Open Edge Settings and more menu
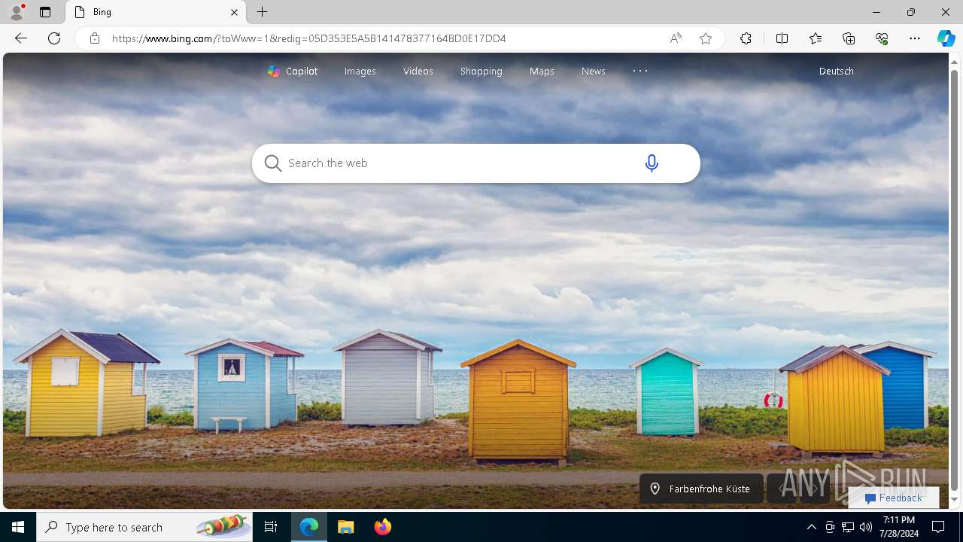 pos(915,38)
